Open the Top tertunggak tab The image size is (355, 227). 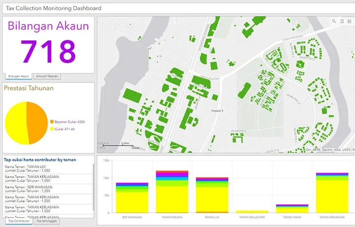(48, 221)
